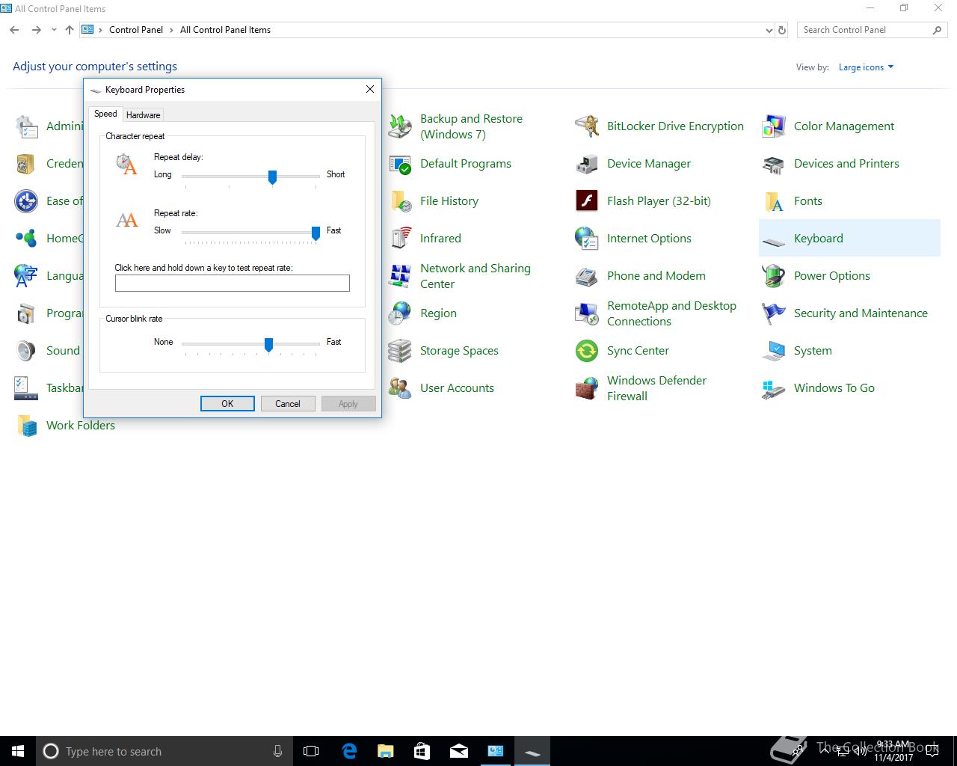
Task: Expand the address bar history dropdown
Action: point(769,31)
